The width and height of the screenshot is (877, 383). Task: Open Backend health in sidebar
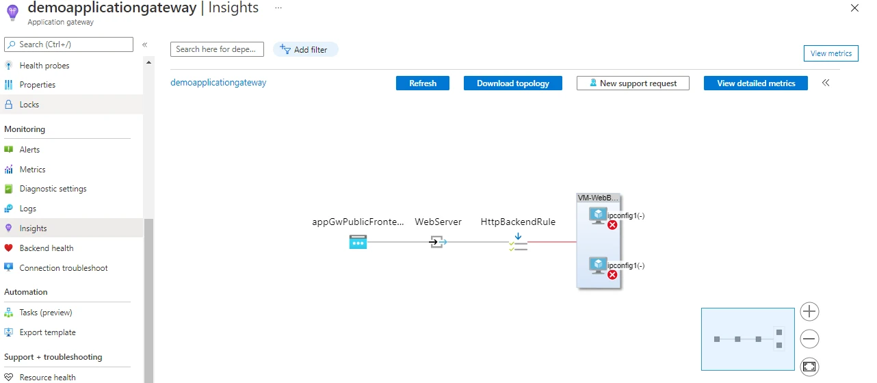click(x=47, y=248)
